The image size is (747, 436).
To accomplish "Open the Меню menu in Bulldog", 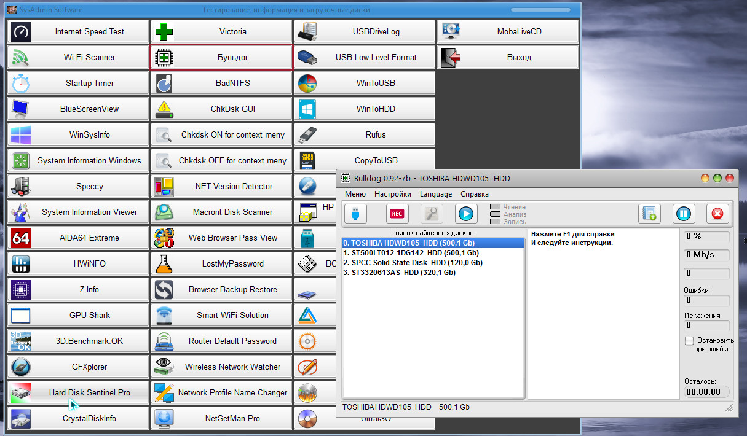I will 355,194.
